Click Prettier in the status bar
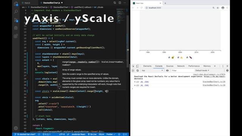This screenshot has width=242, height=136. [111, 134]
